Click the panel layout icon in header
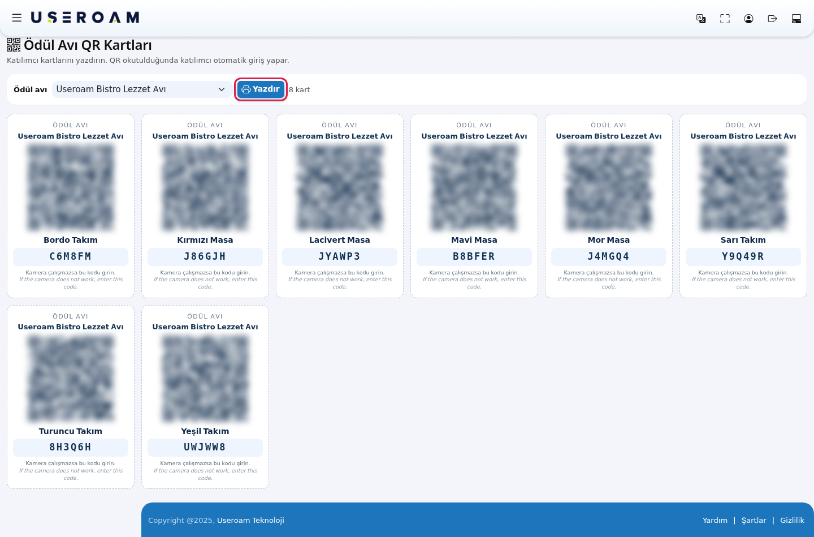This screenshot has height=537, width=814. (796, 19)
